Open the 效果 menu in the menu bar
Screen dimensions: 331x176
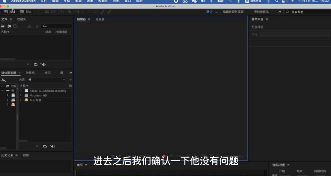pos(89,1)
